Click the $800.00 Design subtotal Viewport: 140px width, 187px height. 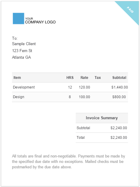(x=119, y=97)
